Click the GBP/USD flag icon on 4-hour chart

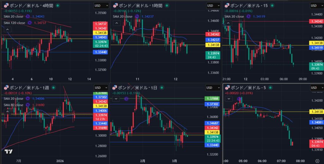tap(6, 5)
